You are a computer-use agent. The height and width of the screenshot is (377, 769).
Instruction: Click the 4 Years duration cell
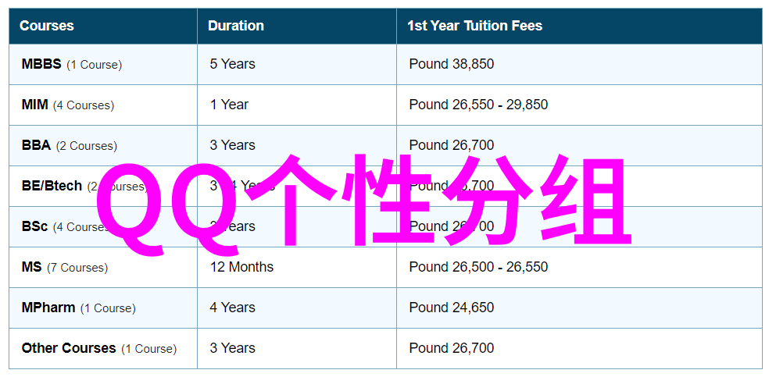click(x=232, y=308)
